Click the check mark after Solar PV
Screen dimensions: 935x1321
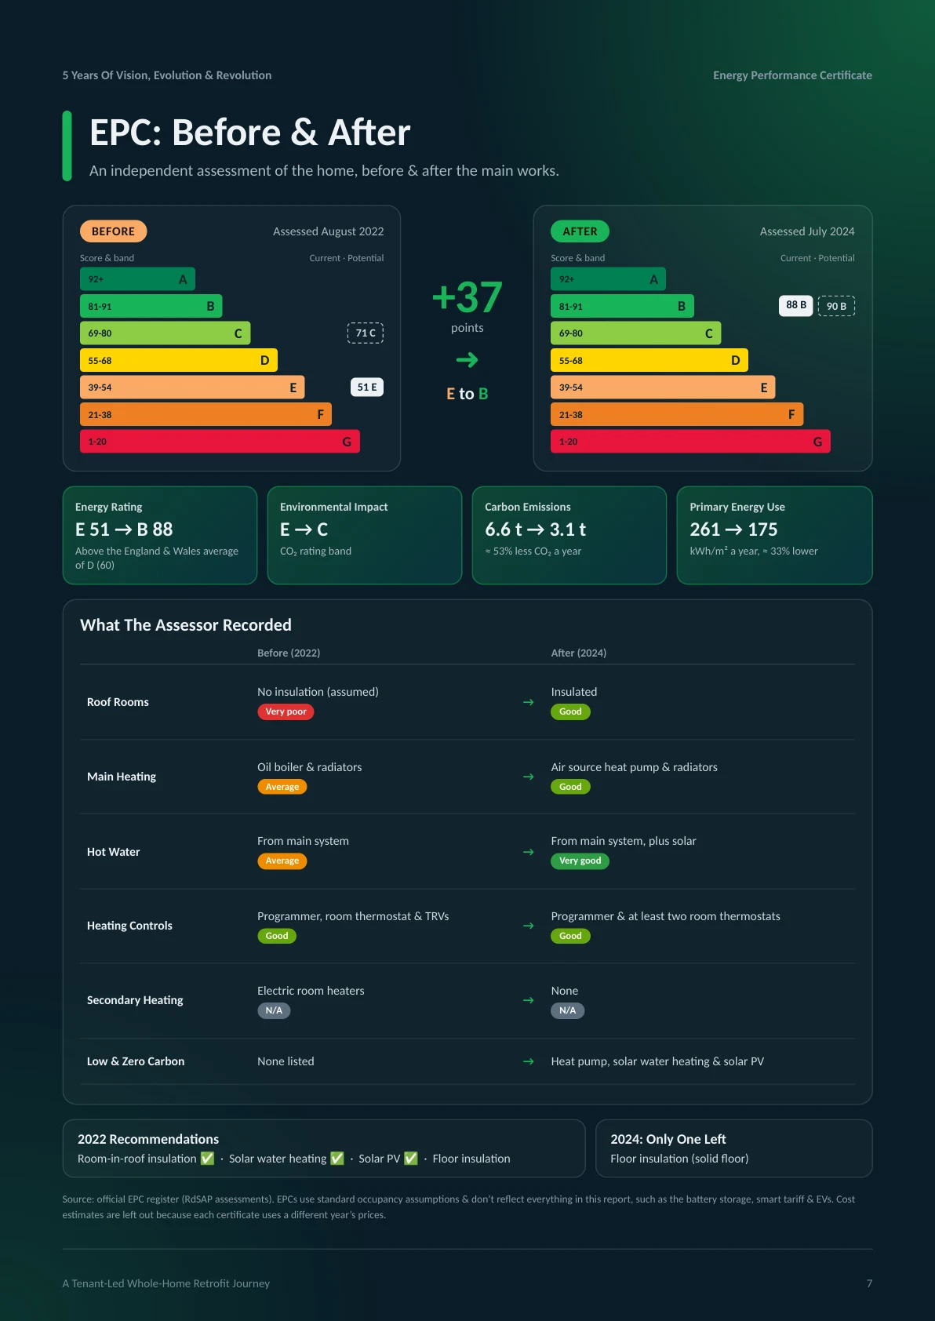coord(410,1159)
